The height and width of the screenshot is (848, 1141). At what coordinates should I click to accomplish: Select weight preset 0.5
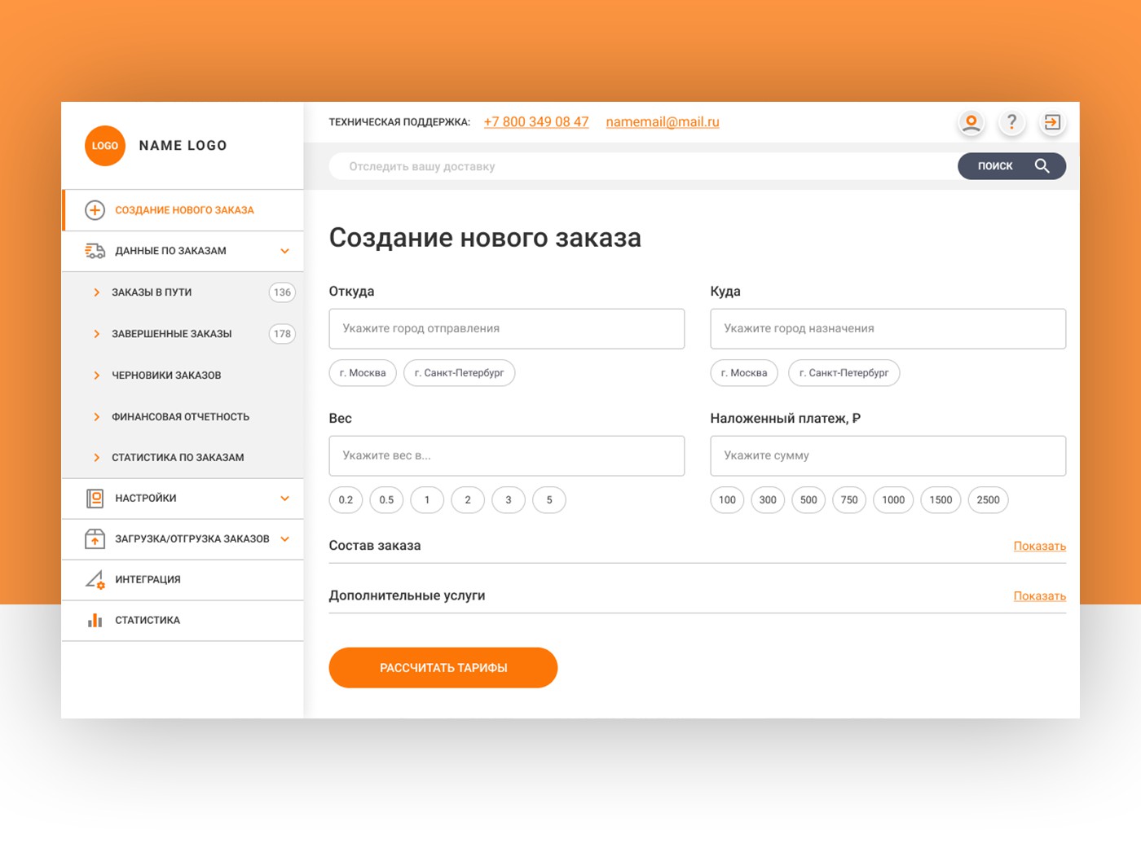pyautogui.click(x=386, y=500)
